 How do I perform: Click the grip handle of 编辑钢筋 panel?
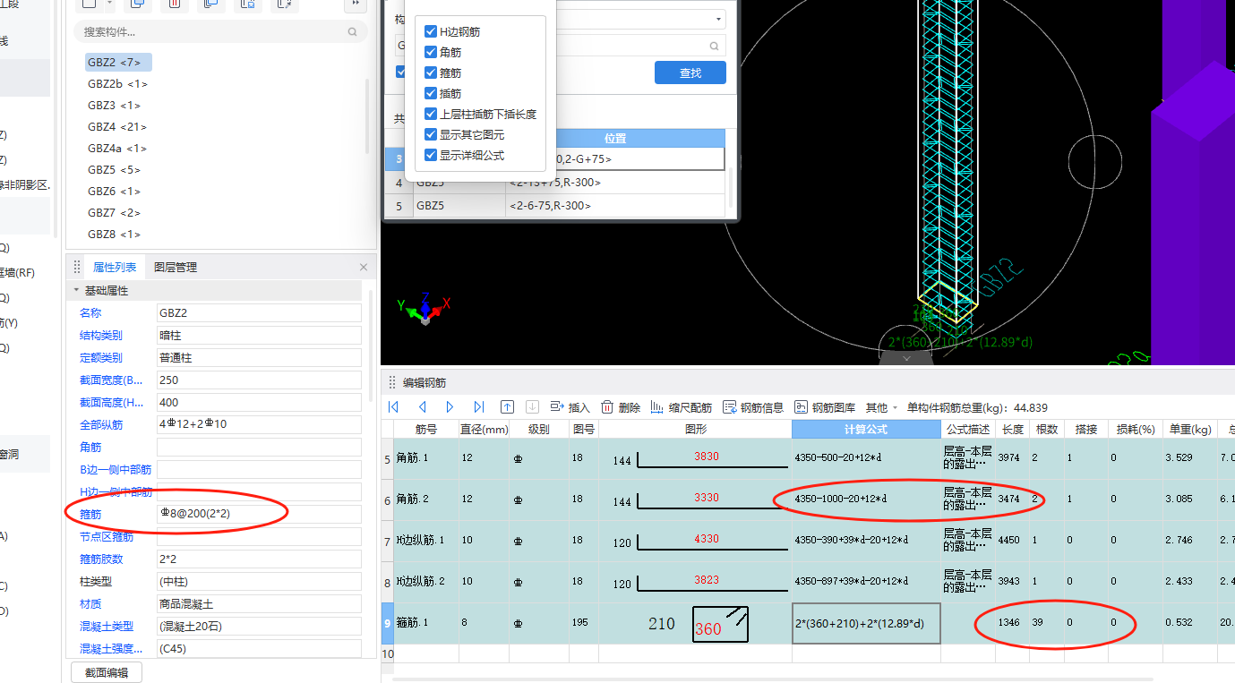pyautogui.click(x=391, y=382)
